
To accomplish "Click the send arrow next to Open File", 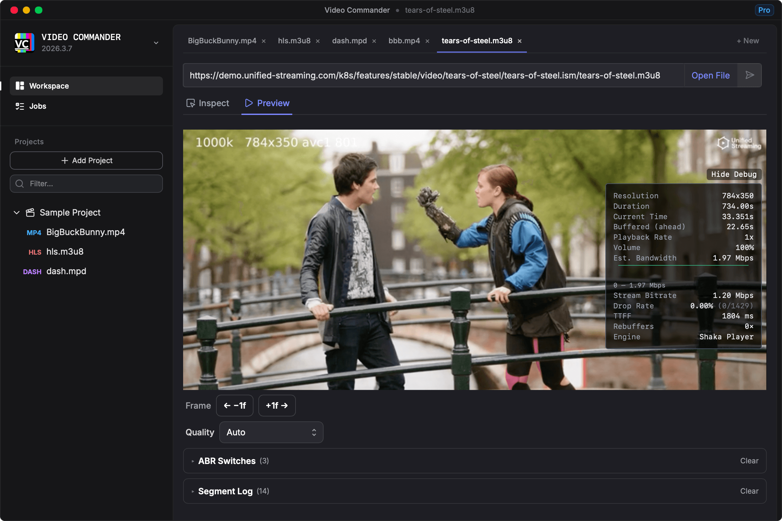I will point(750,75).
